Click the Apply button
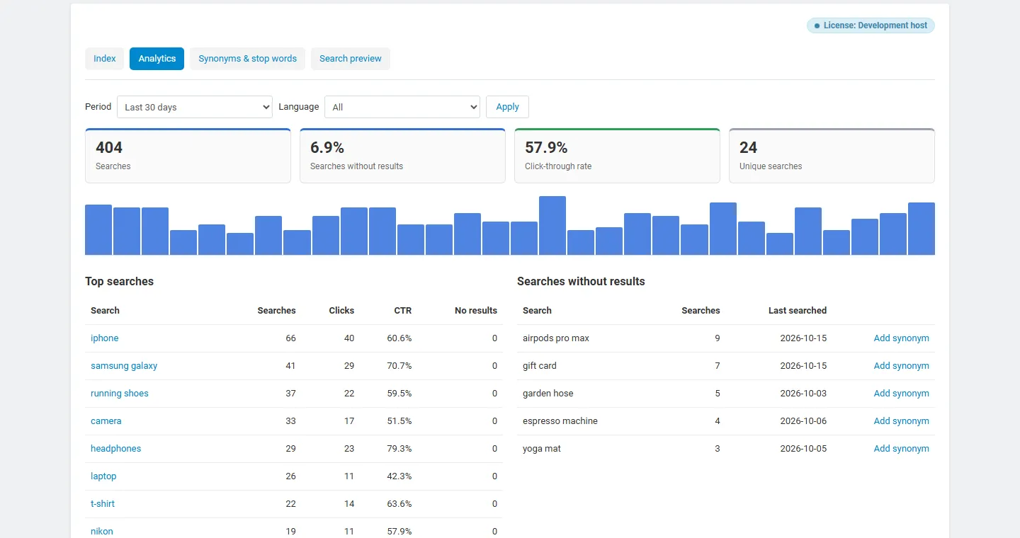 507,107
